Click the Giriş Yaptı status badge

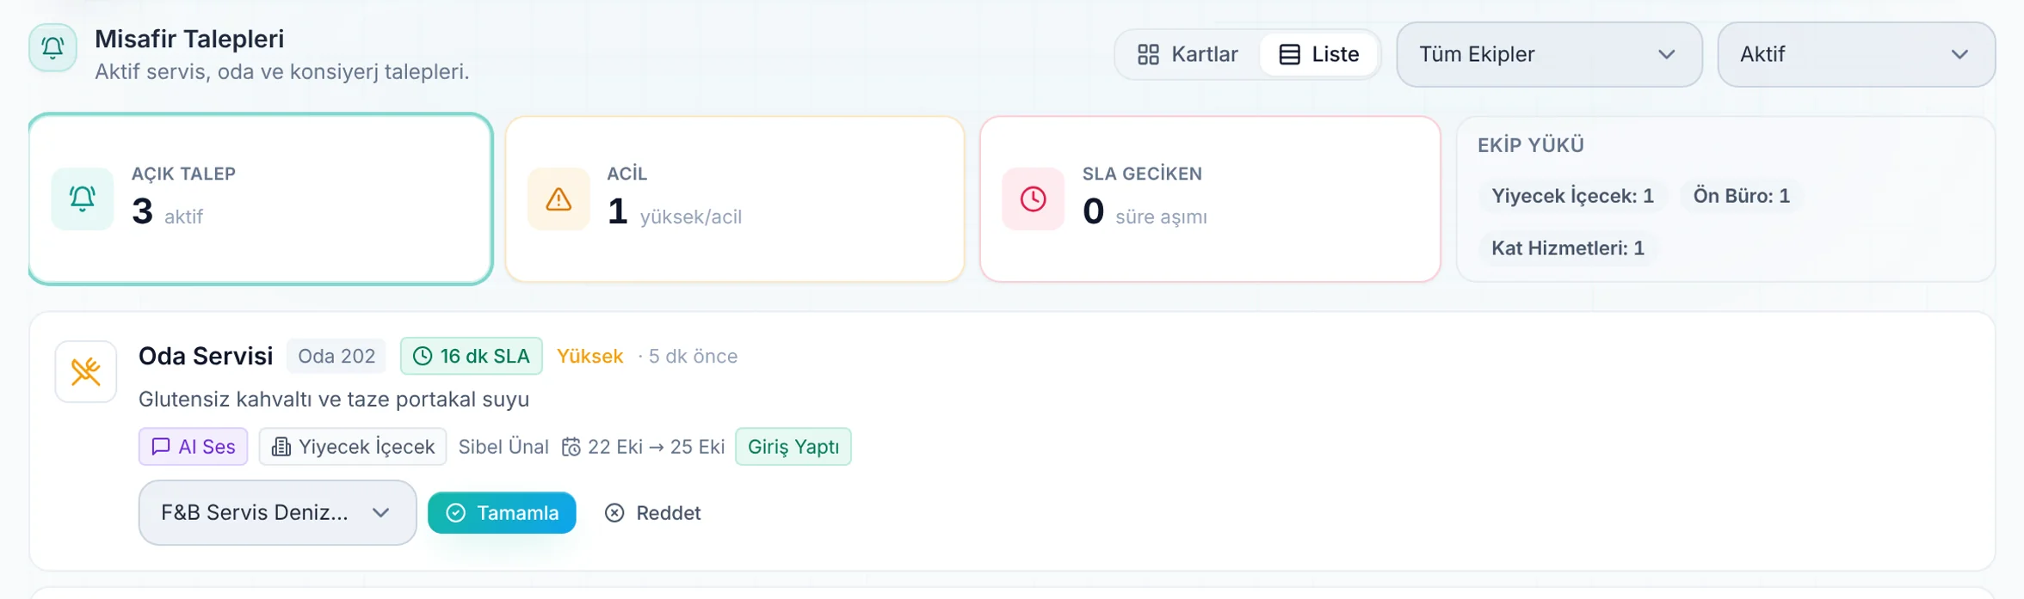point(793,447)
